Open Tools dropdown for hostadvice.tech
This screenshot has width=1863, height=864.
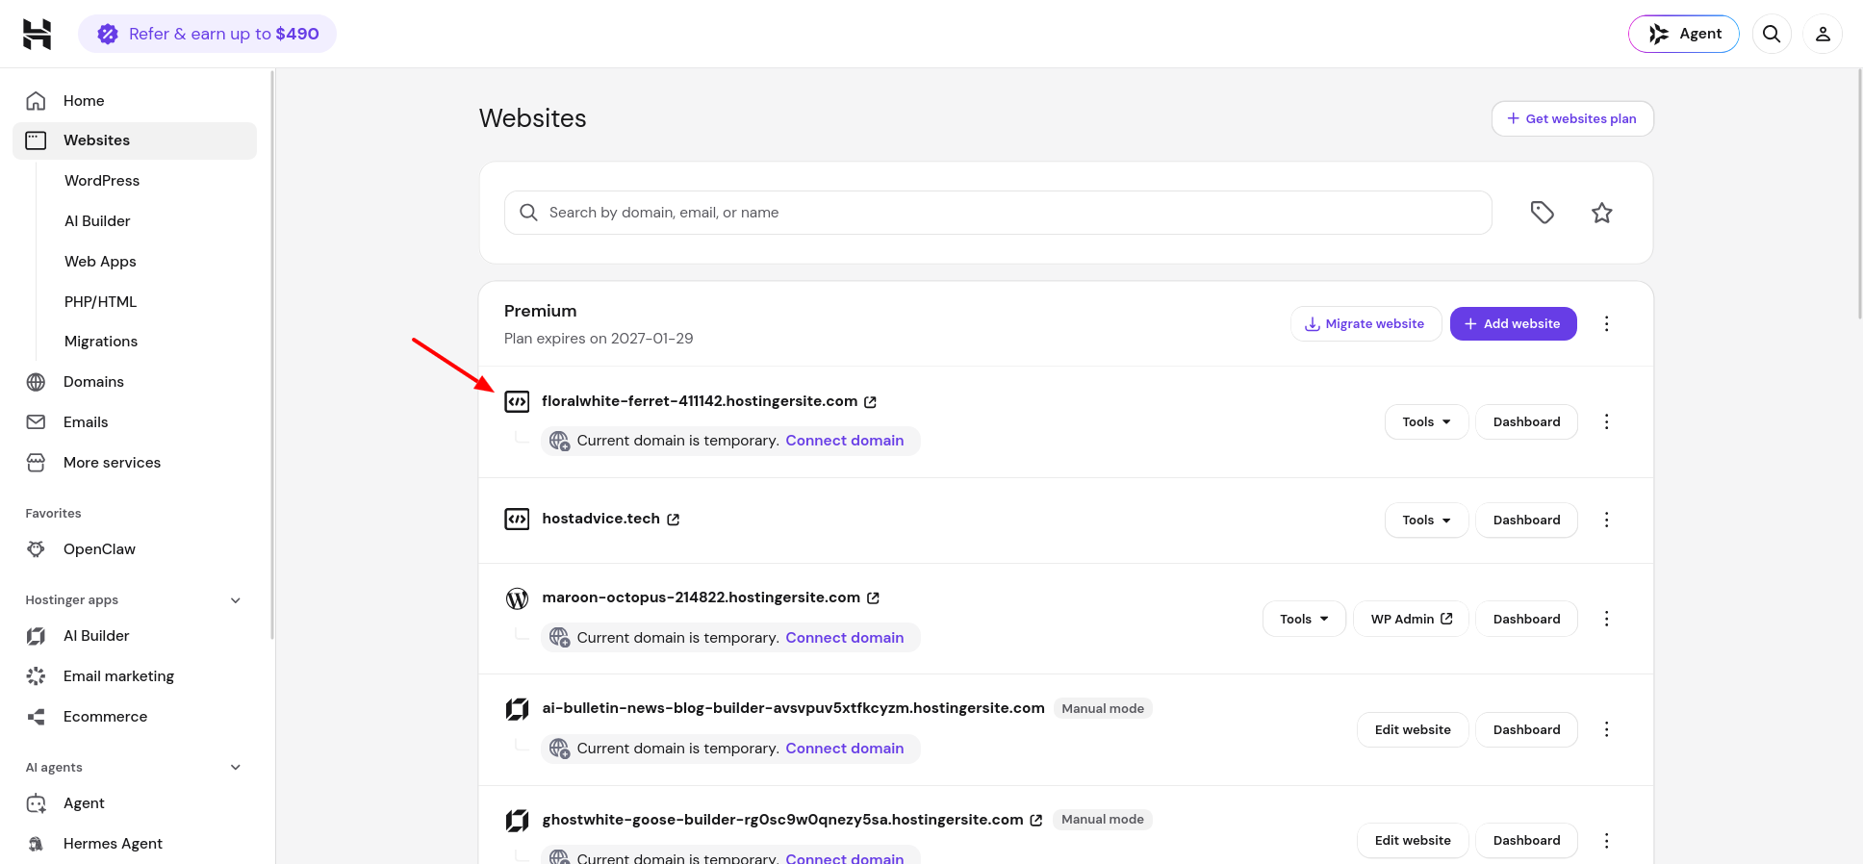pos(1426,520)
